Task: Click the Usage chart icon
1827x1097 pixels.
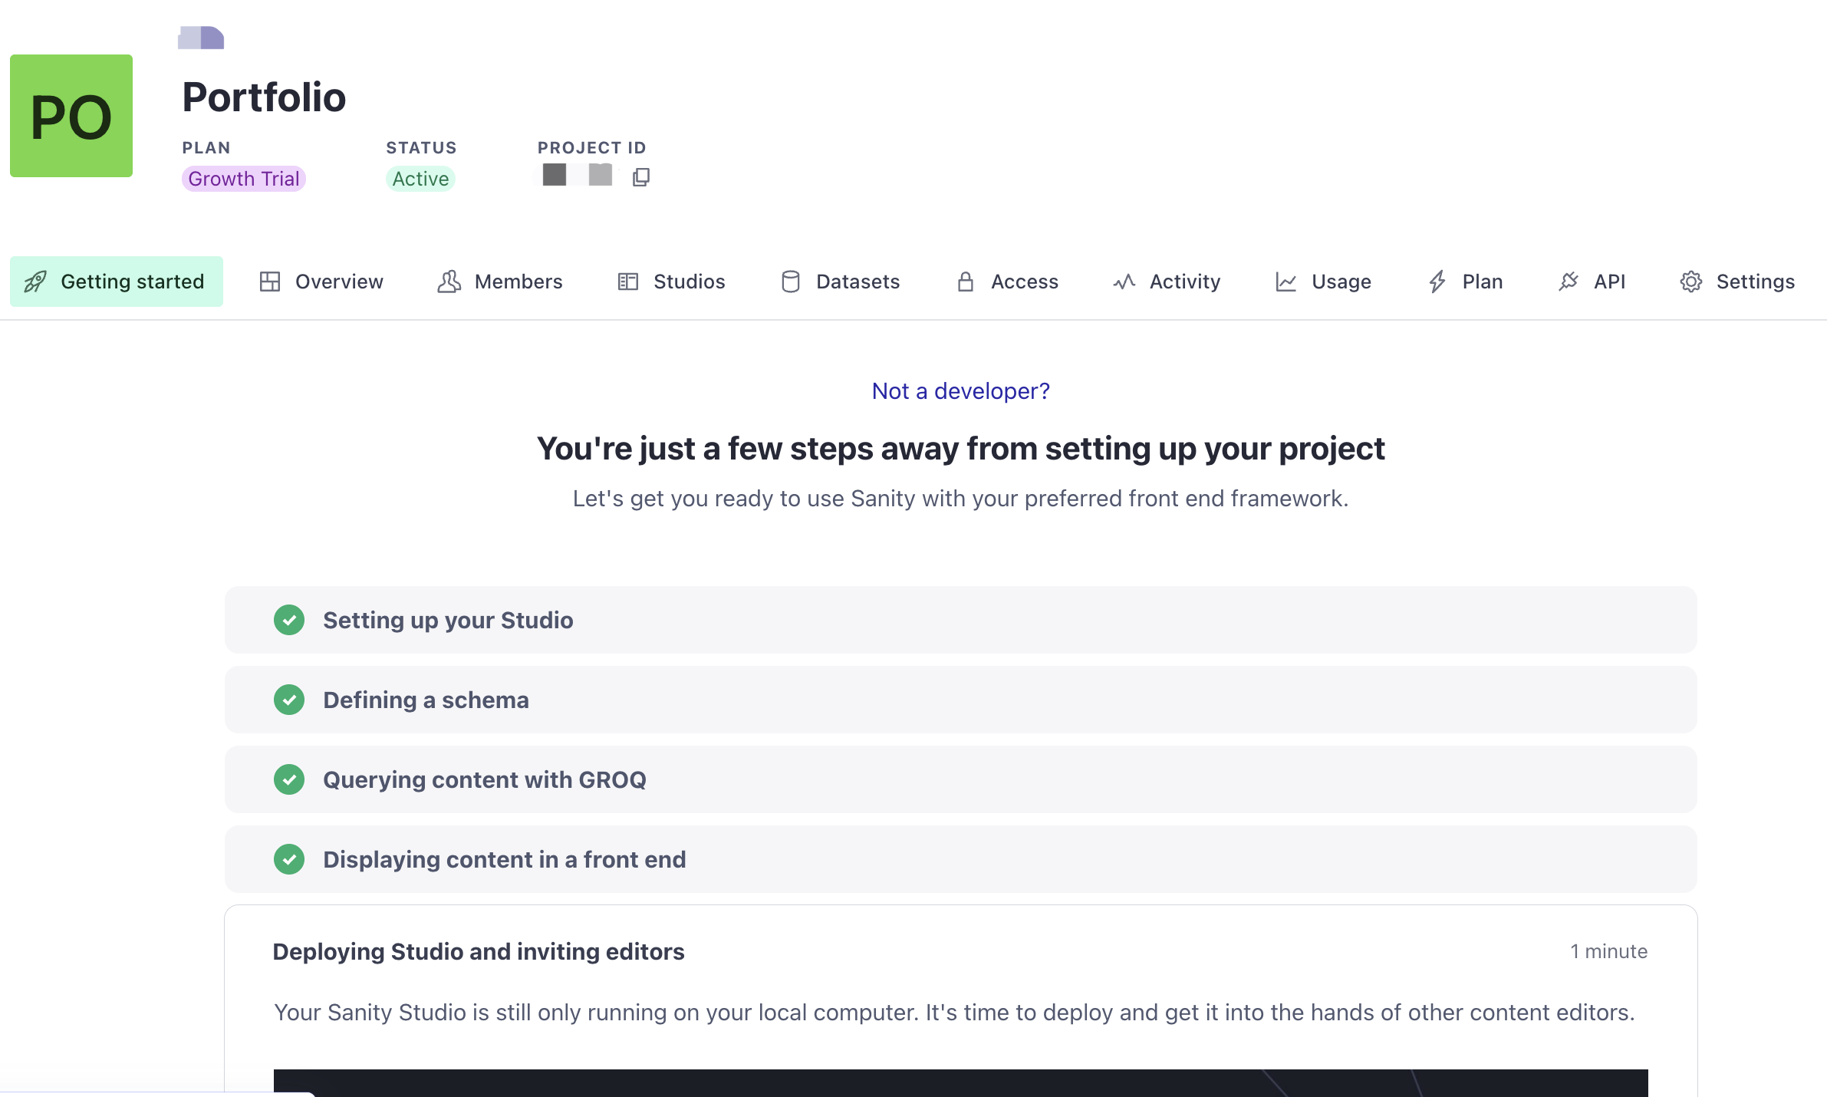Action: (1285, 282)
